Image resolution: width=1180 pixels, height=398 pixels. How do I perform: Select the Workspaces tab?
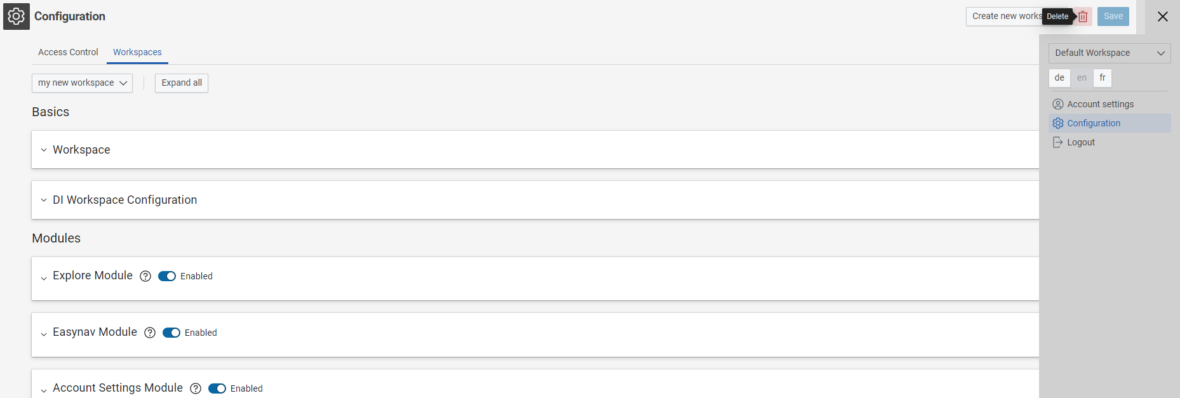(x=137, y=52)
